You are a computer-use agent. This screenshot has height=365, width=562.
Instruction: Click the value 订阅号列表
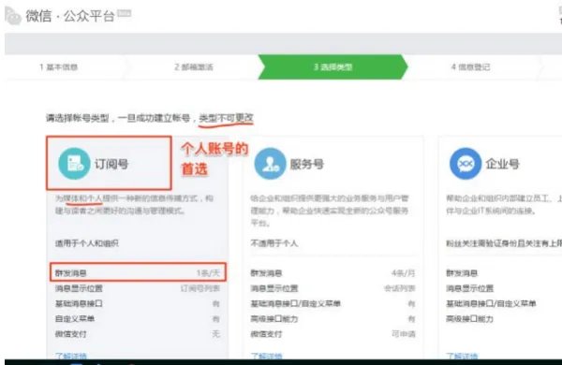(200, 288)
